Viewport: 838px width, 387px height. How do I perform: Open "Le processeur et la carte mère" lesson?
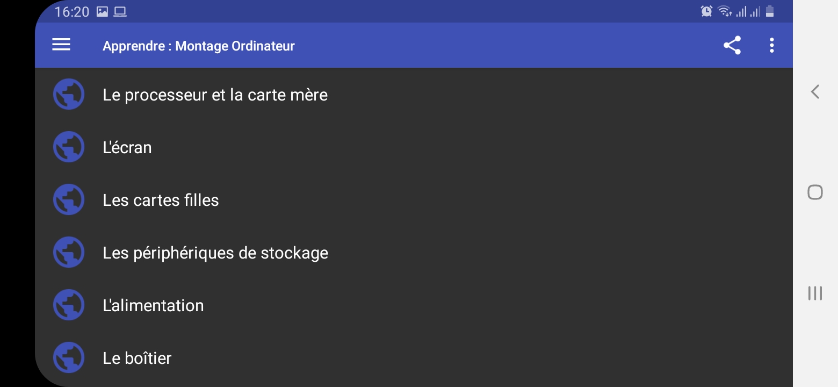pos(215,95)
